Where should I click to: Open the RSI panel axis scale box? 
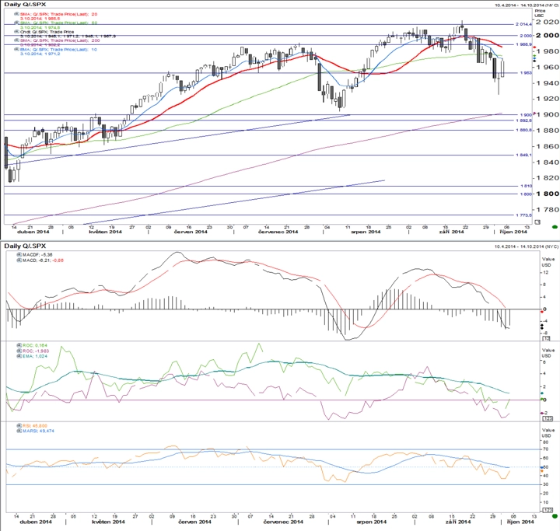(x=548, y=510)
